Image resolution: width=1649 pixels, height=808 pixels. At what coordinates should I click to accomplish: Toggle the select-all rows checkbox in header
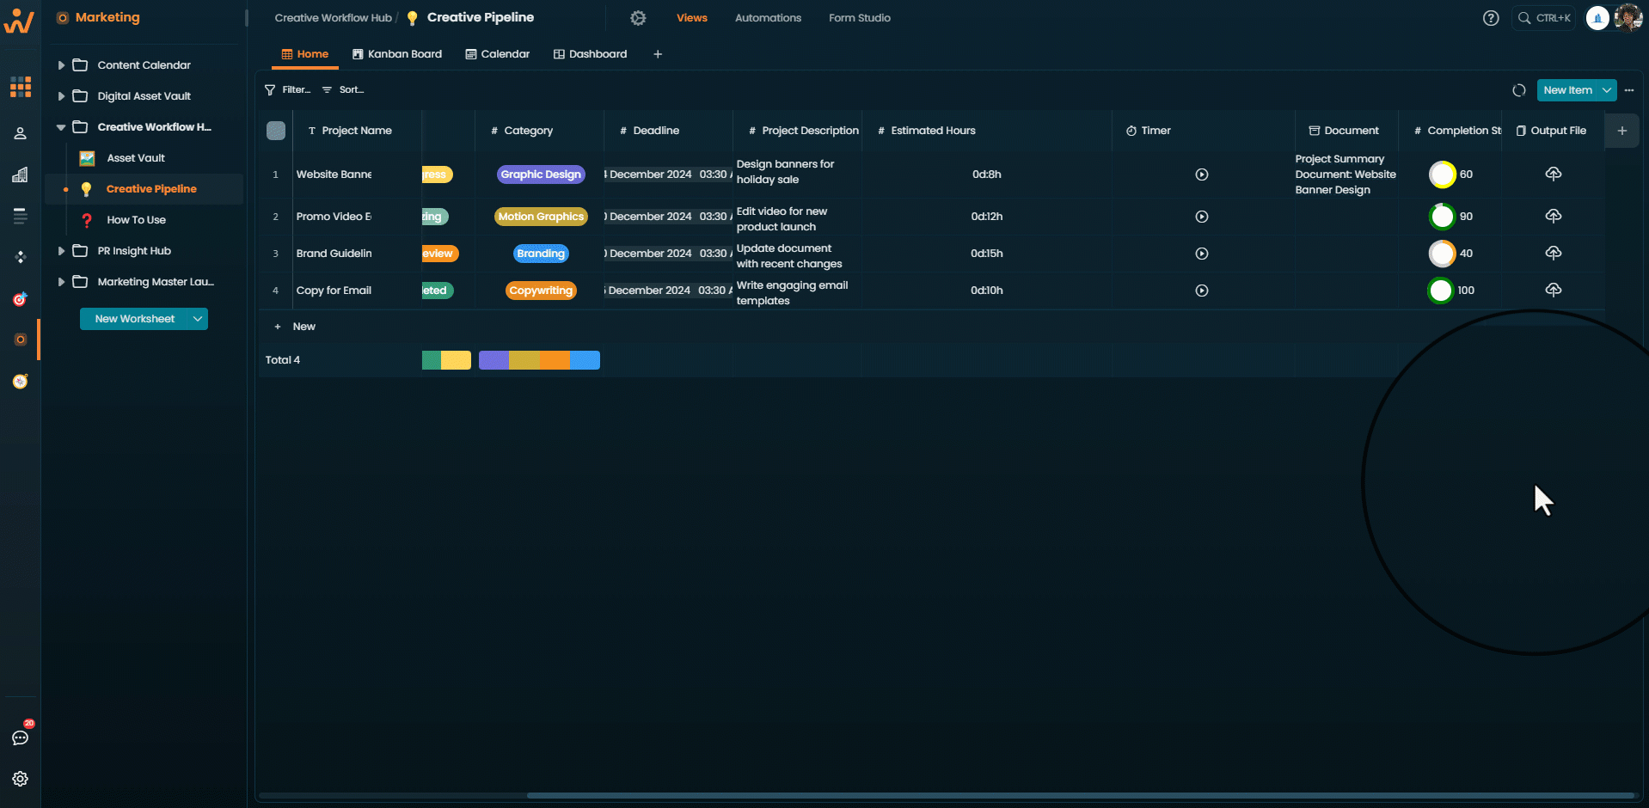[276, 131]
